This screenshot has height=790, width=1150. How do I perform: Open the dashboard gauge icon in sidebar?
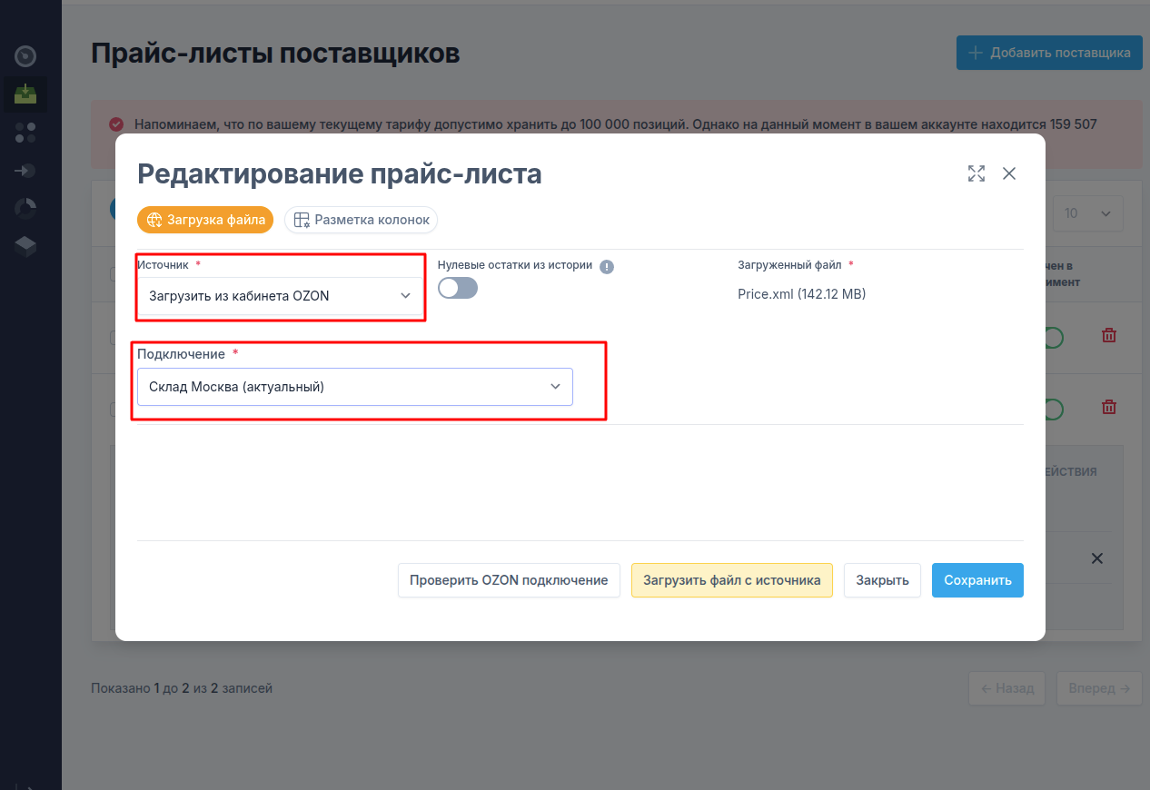pos(26,56)
